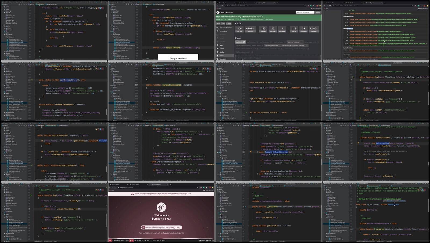Screen dimensions: 430x243
Task: Open a new tab in the Profiler Cache browser
Action: coord(278,3)
